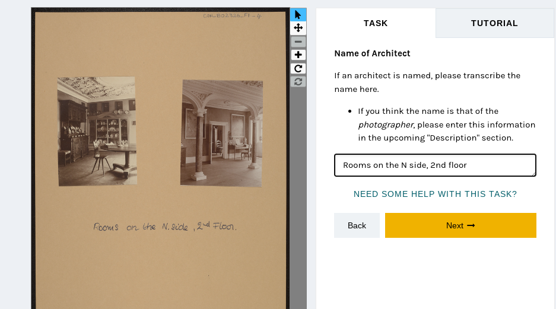Zoom out using the minus icon
This screenshot has width=556, height=309.
pyautogui.click(x=298, y=42)
